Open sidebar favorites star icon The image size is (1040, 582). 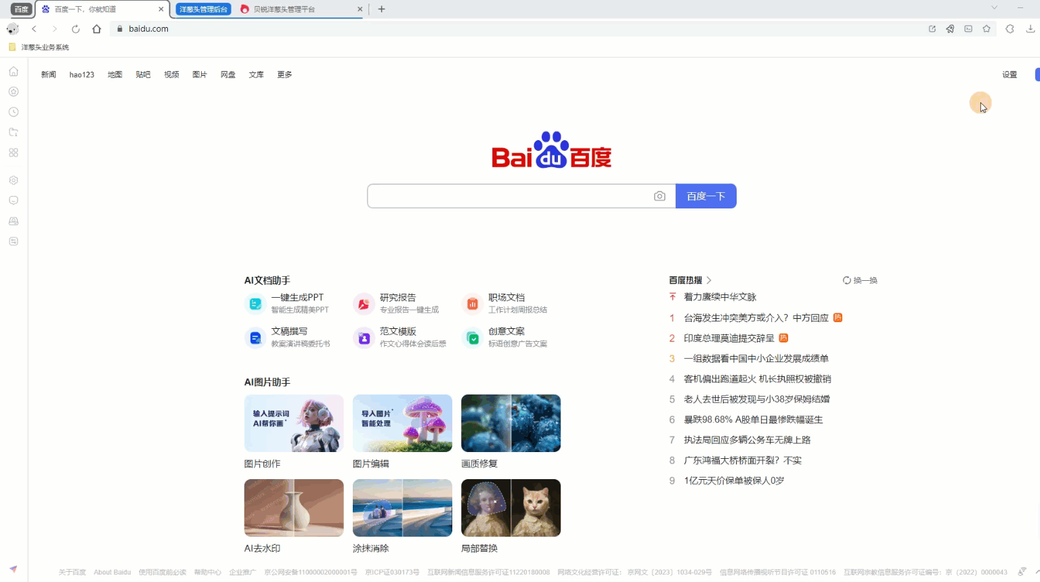pos(14,91)
